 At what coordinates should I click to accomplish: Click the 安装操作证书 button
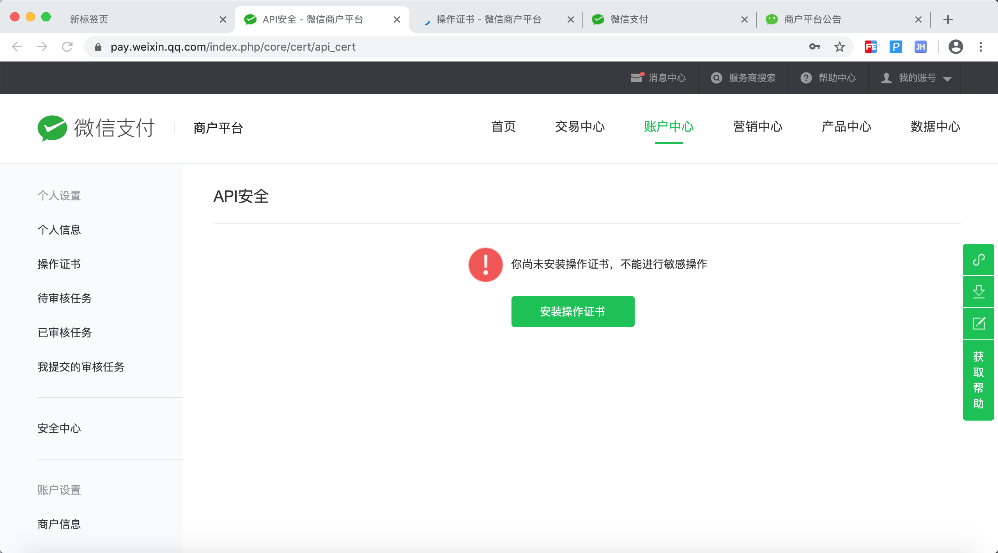coord(573,312)
